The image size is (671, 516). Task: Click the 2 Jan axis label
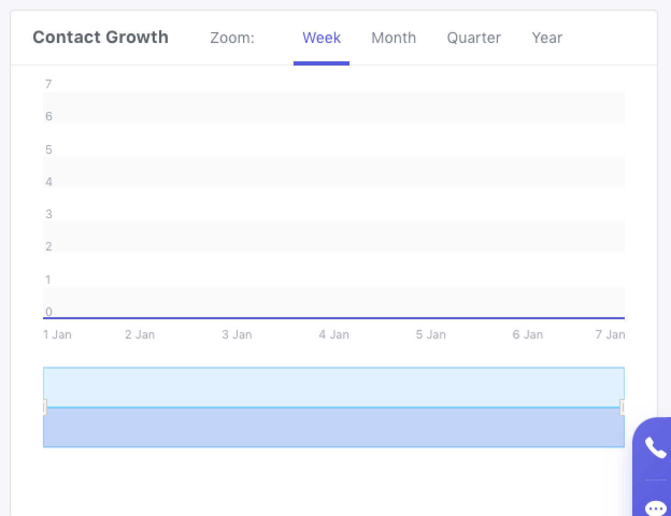[x=140, y=335]
